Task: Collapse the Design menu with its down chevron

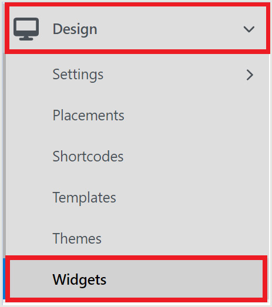Action: (x=249, y=29)
